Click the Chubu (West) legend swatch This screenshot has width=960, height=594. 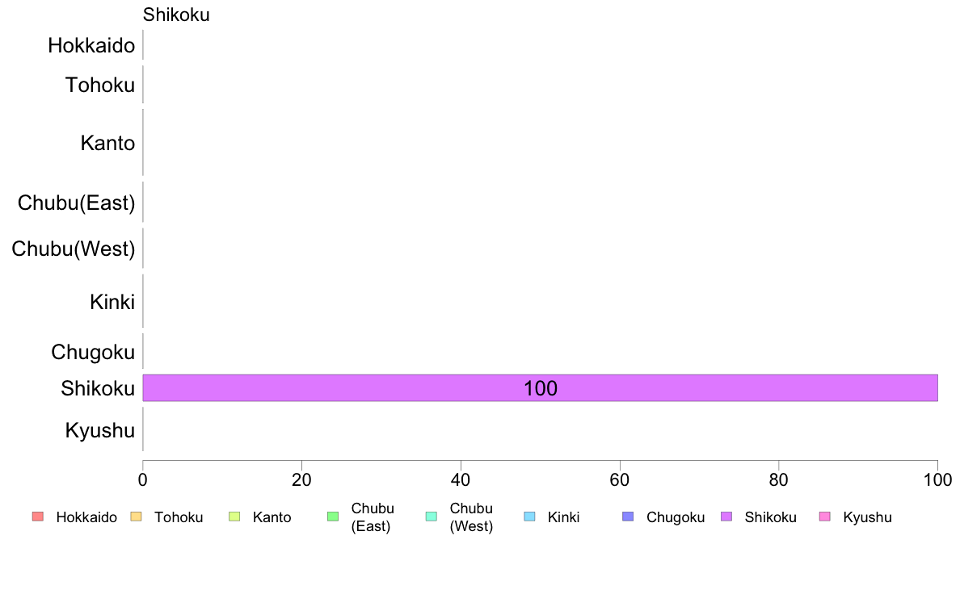[x=432, y=517]
